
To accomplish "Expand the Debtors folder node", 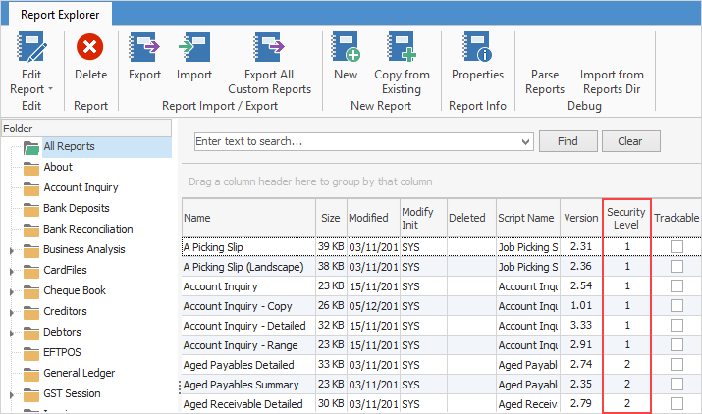I will (x=11, y=333).
